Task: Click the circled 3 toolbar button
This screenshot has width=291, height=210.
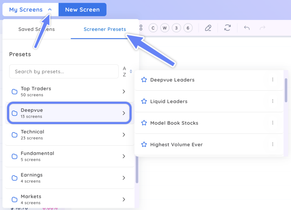Action: [x=176, y=28]
